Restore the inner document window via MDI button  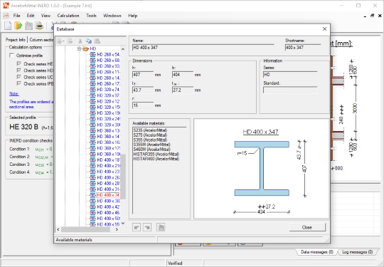[x=372, y=16]
